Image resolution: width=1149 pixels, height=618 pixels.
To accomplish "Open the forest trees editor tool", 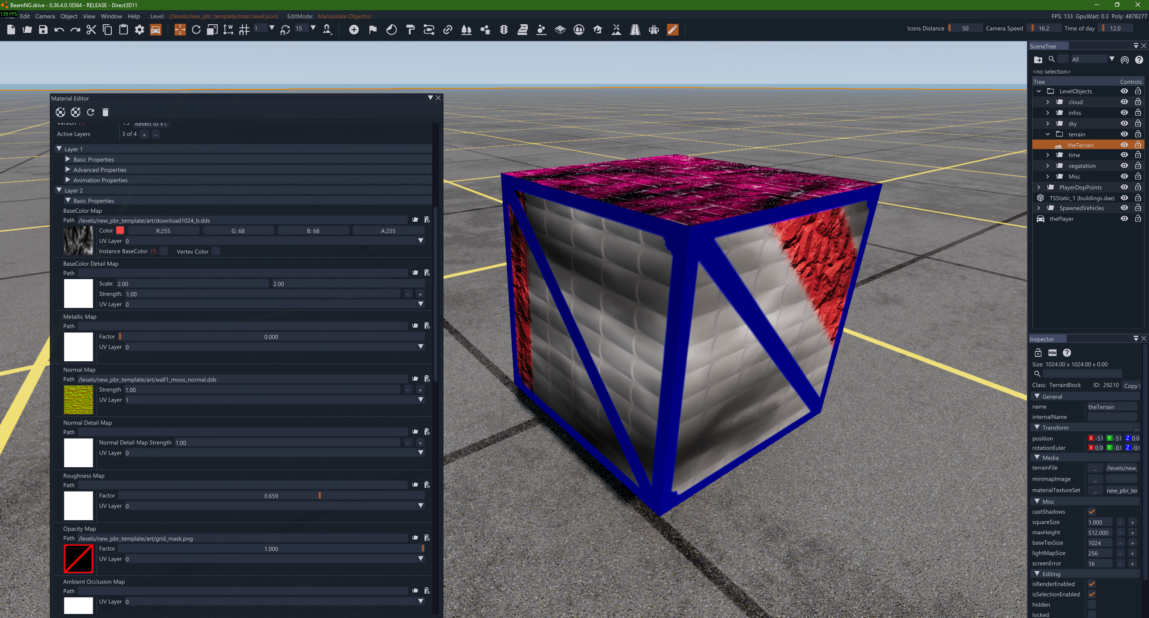I will 466,30.
